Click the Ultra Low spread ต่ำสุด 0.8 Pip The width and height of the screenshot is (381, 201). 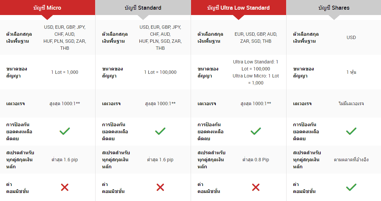[x=256, y=160]
